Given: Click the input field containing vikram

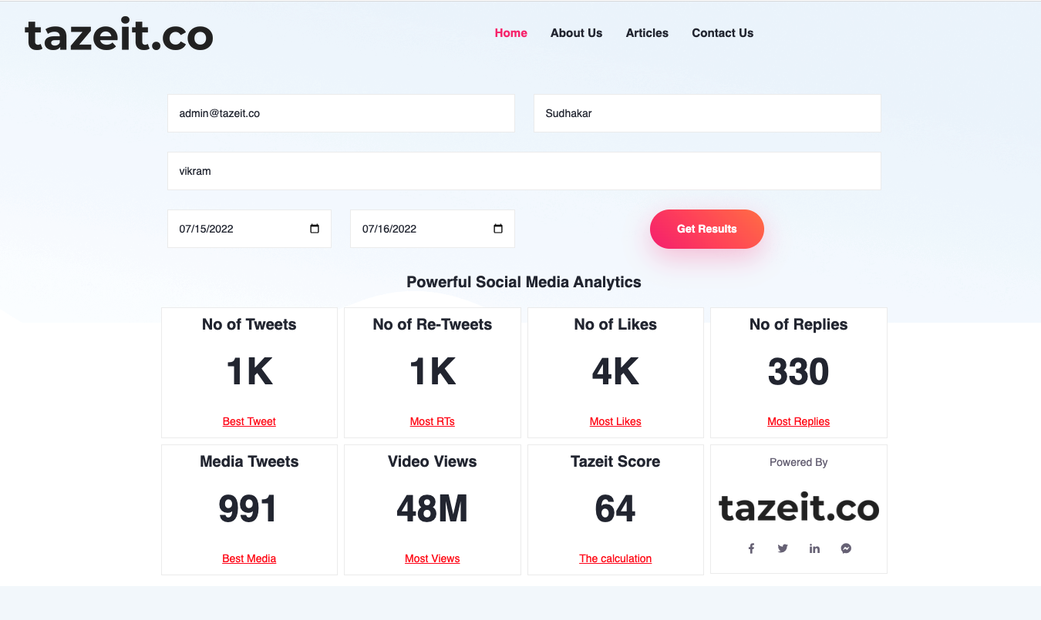Looking at the screenshot, I should (524, 171).
